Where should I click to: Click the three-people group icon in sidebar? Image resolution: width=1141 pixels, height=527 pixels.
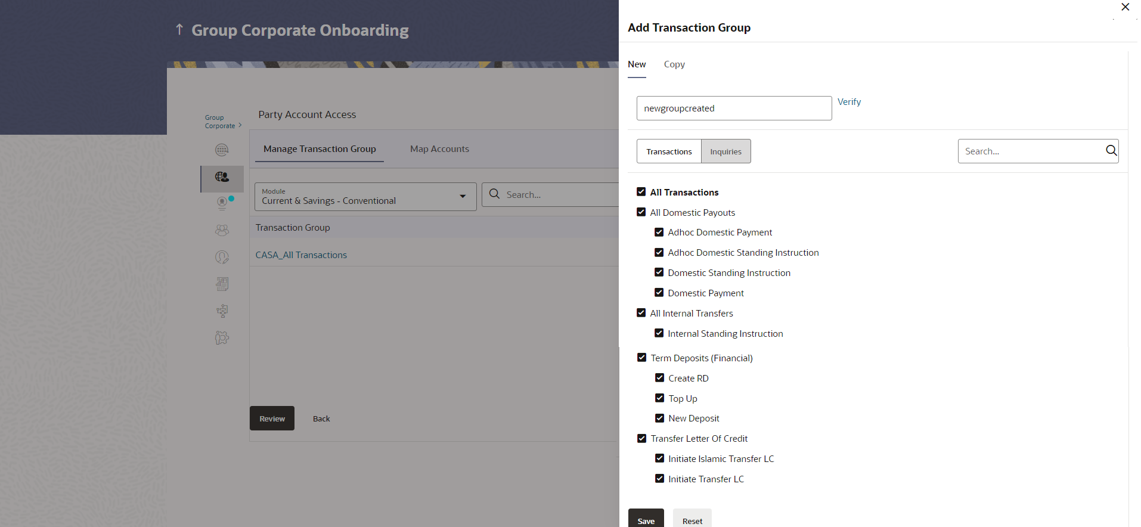pyautogui.click(x=222, y=230)
